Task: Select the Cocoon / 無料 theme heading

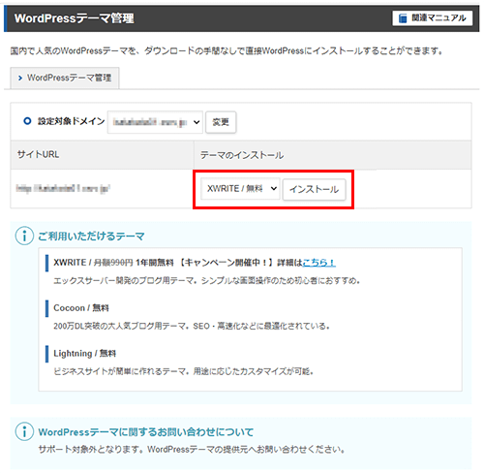Action: tap(81, 308)
